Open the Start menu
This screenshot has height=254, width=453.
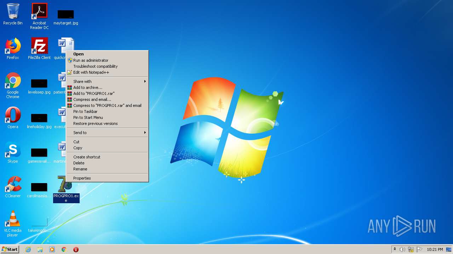[10, 249]
